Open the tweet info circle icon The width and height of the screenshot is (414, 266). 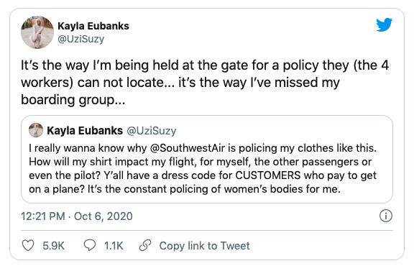pyautogui.click(x=386, y=216)
